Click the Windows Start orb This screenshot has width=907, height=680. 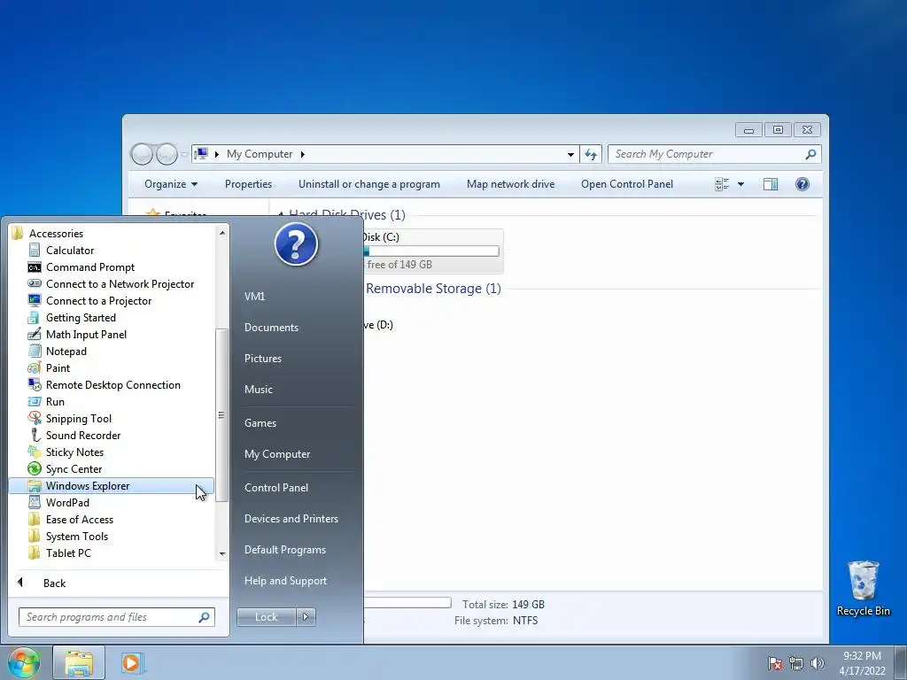coord(24,662)
